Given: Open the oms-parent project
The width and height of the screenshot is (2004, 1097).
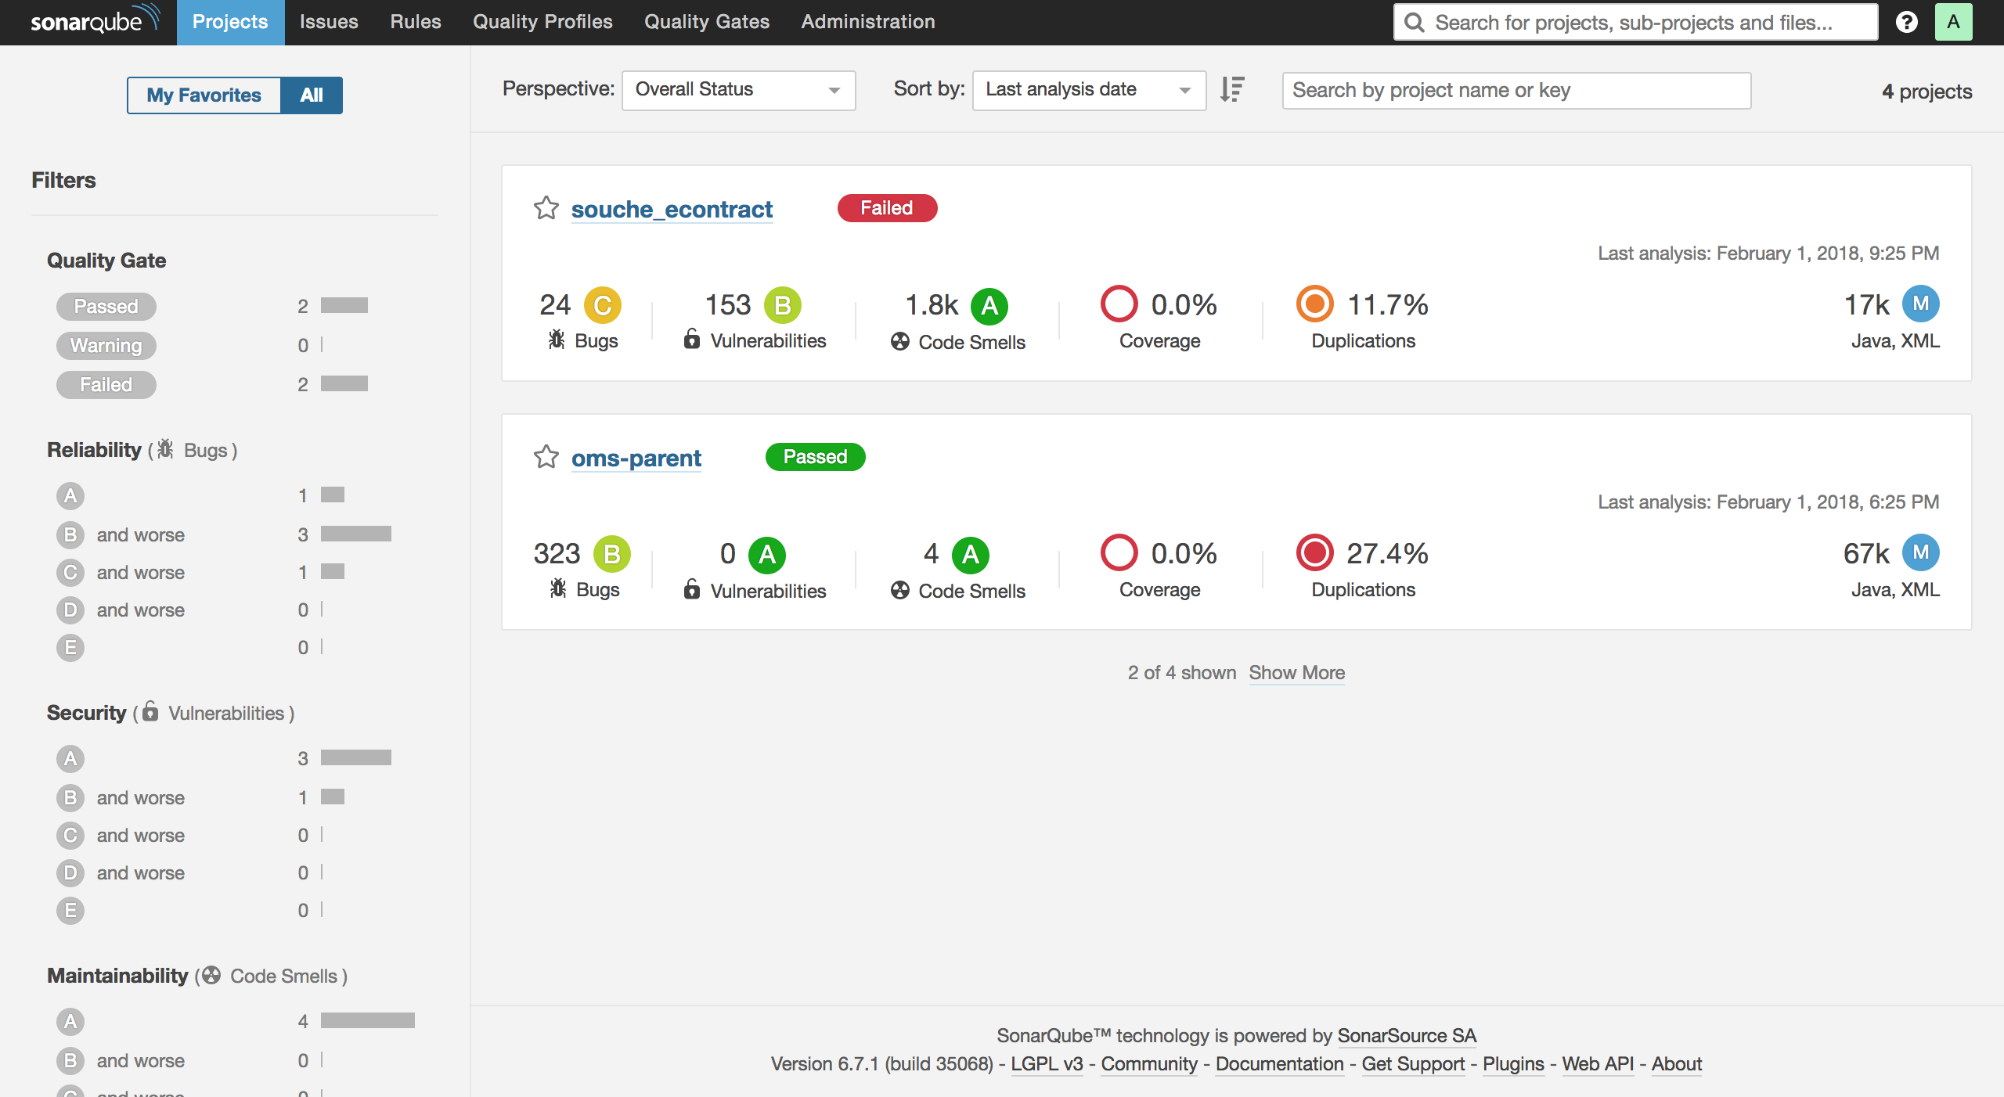Looking at the screenshot, I should [636, 459].
